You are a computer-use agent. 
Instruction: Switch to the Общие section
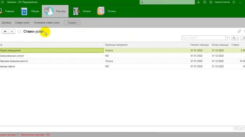pyautogui.click(x=35, y=11)
